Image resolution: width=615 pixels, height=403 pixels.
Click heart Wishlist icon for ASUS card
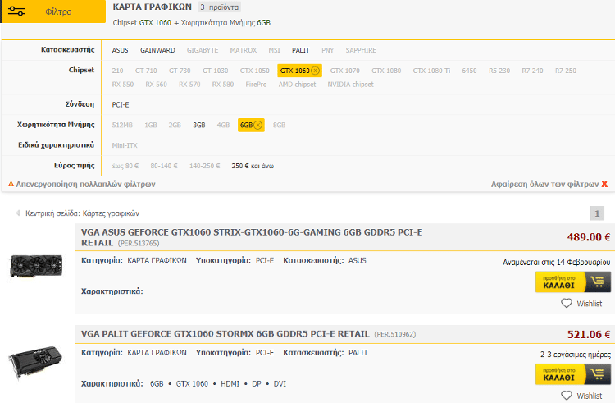[x=567, y=304]
